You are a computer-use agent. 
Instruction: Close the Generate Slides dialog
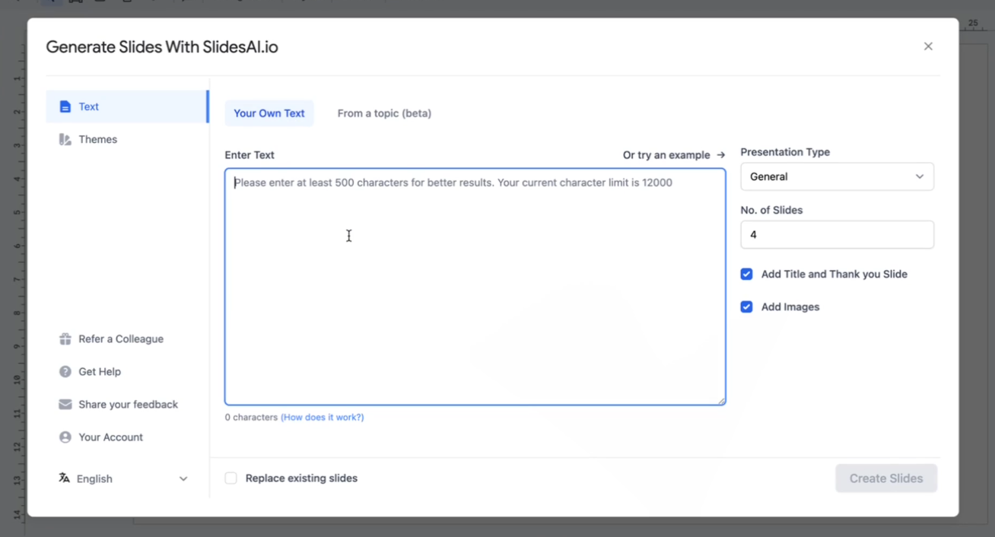928,46
